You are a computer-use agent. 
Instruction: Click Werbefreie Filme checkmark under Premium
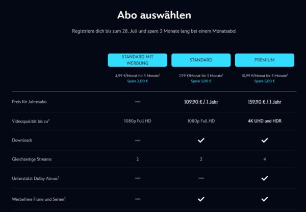(x=264, y=199)
